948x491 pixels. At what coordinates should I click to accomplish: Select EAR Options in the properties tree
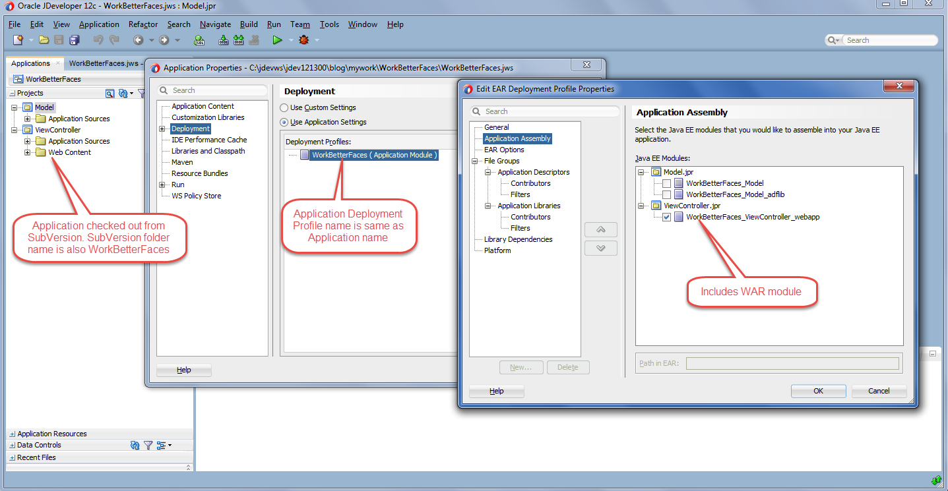504,150
